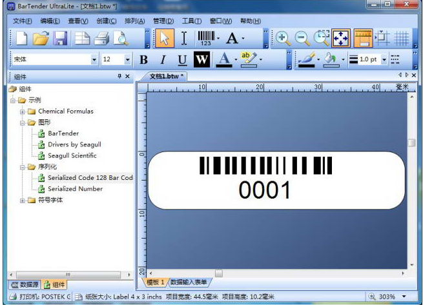This screenshot has width=423, height=305.
Task: Open the barcode type dropdown arrow
Action: pyautogui.click(x=218, y=38)
